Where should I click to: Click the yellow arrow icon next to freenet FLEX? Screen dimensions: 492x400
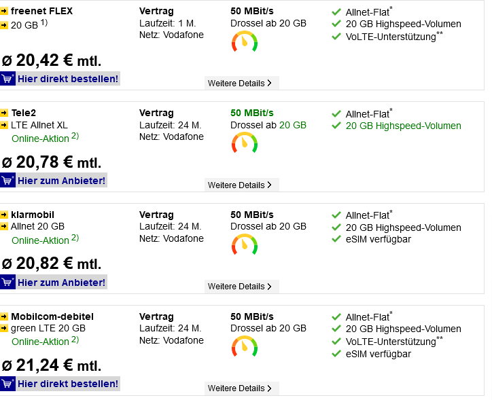tap(4, 12)
